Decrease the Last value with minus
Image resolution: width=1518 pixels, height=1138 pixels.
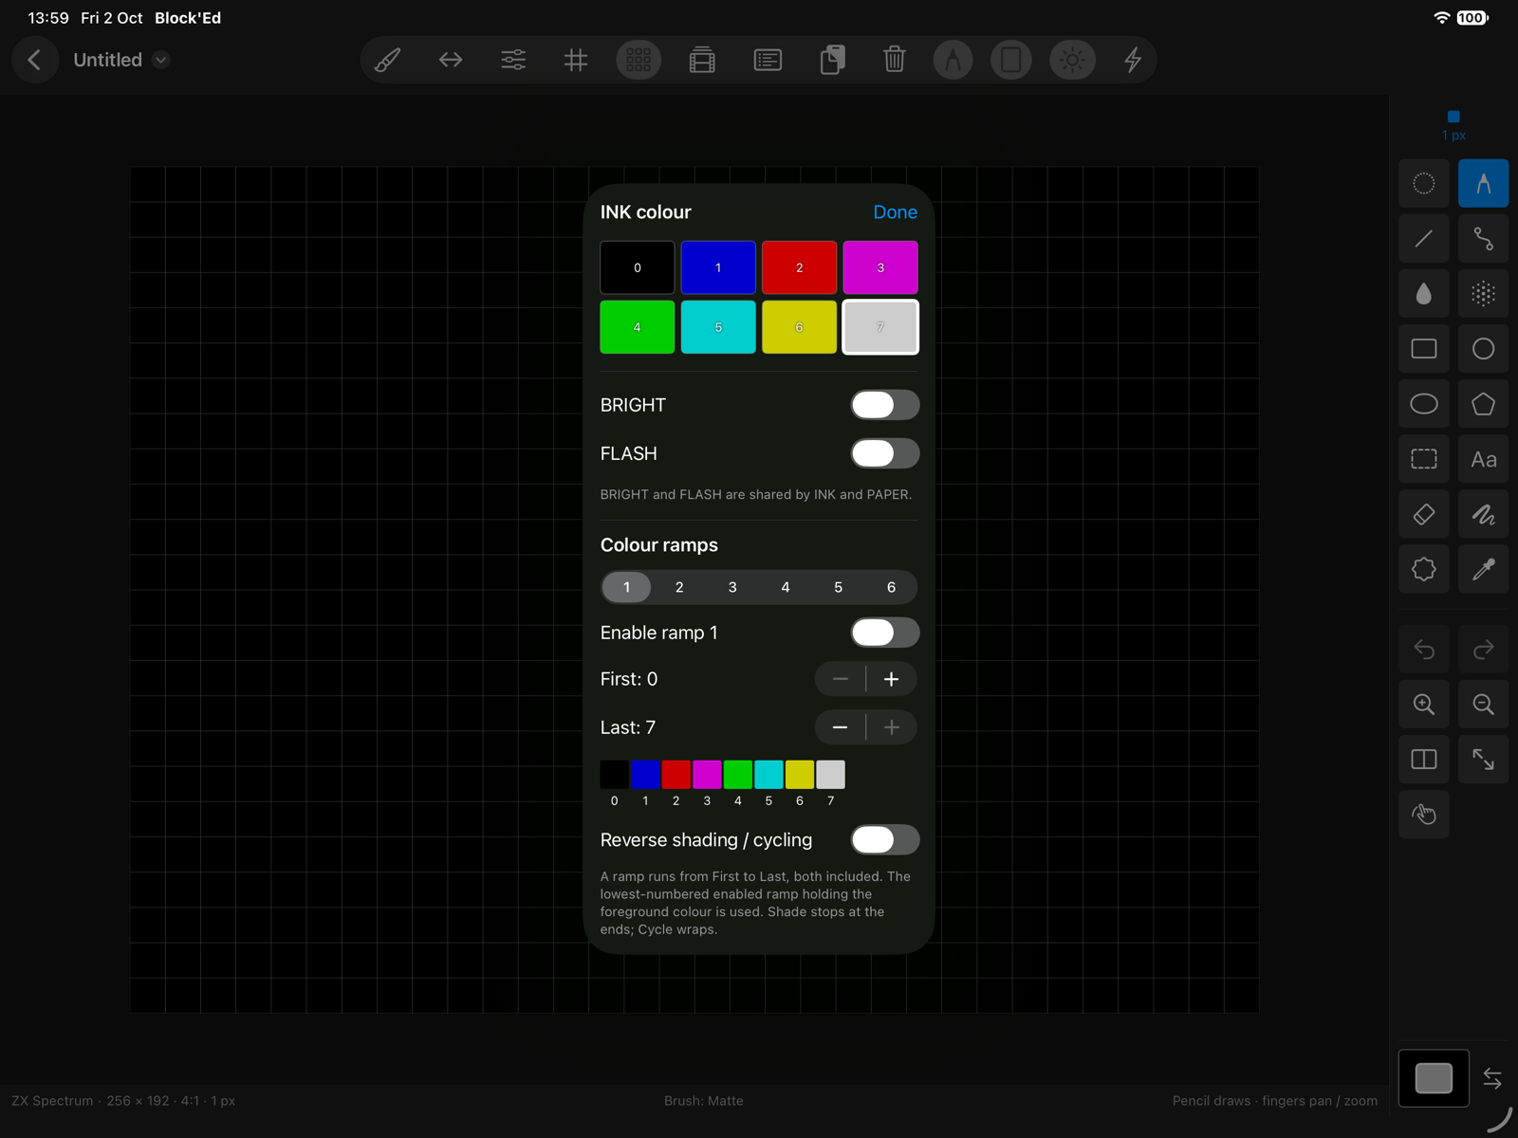tap(840, 727)
